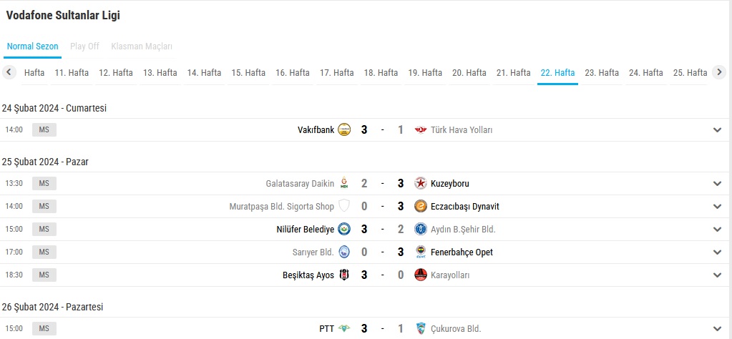Image resolution: width=732 pixels, height=339 pixels.
Task: Click the Beşiktaş Ayos crest icon
Action: pos(344,275)
